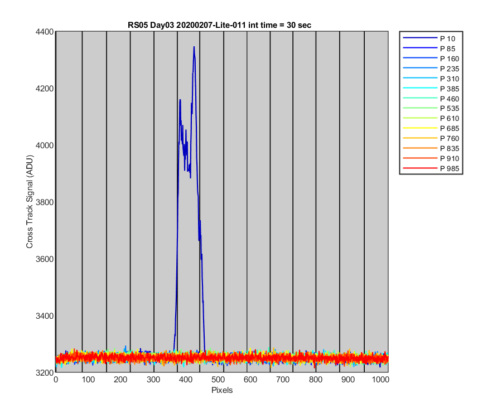Click the 600 x-axis tick label
This screenshot has width=502, height=418.
(x=250, y=380)
